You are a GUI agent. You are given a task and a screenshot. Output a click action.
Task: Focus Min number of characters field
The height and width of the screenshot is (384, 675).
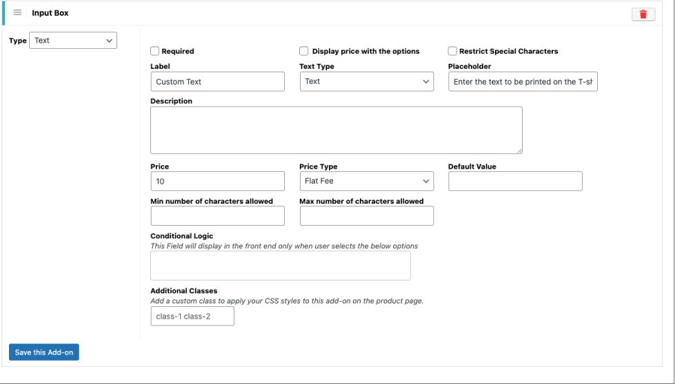tap(217, 216)
